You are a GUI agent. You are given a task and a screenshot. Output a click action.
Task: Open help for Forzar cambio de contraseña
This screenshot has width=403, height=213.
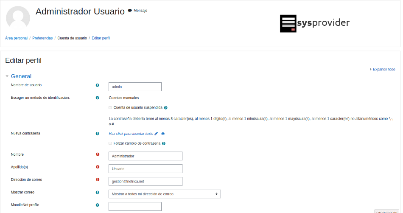coord(164,143)
